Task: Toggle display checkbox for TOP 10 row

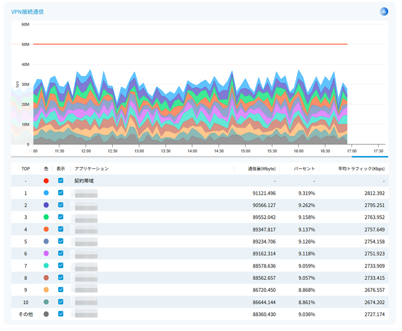Action: tap(61, 302)
